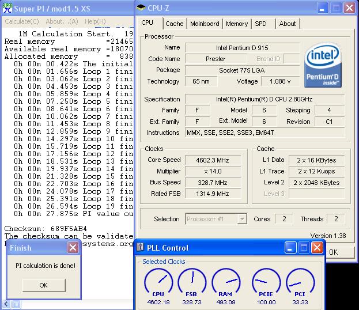Image resolution: width=359 pixels, height=310 pixels.
Task: Switch to the Mainboard tab
Action: pyautogui.click(x=205, y=24)
